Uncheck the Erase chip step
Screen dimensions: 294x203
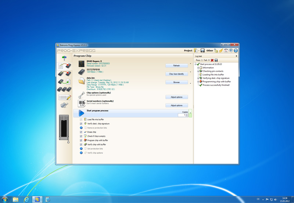(81, 132)
